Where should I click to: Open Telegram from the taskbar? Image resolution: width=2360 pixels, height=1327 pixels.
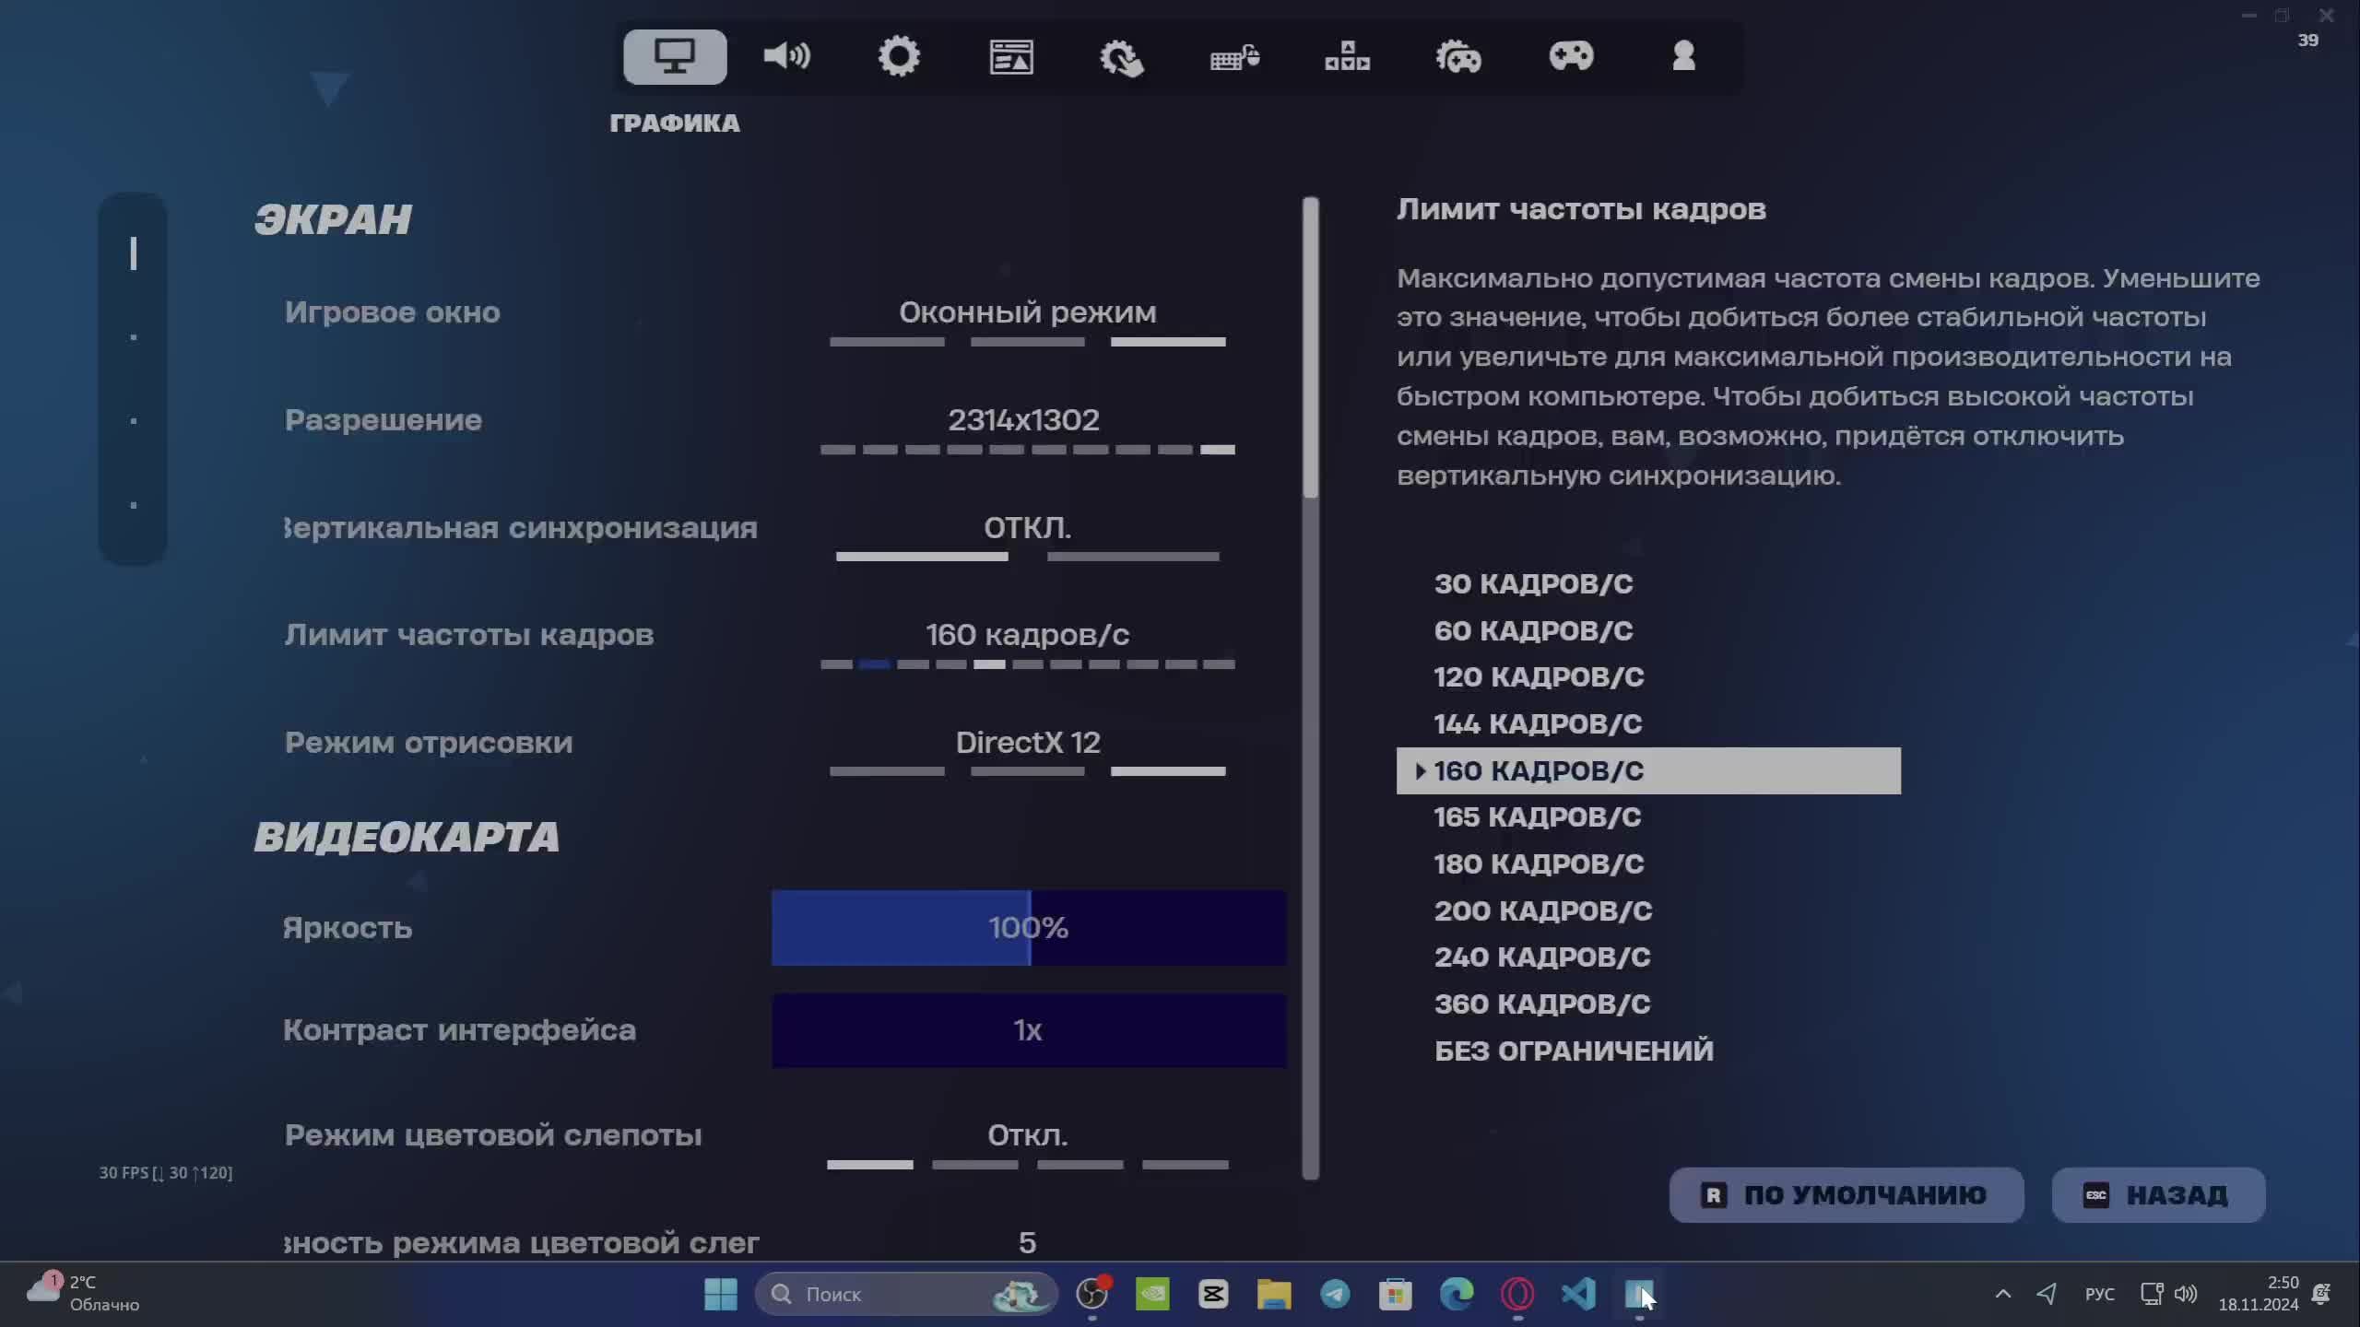[x=1336, y=1294]
